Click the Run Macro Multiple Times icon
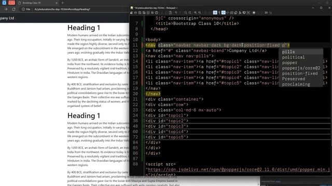This screenshot has width=332, height=186. click(x=266, y=12)
